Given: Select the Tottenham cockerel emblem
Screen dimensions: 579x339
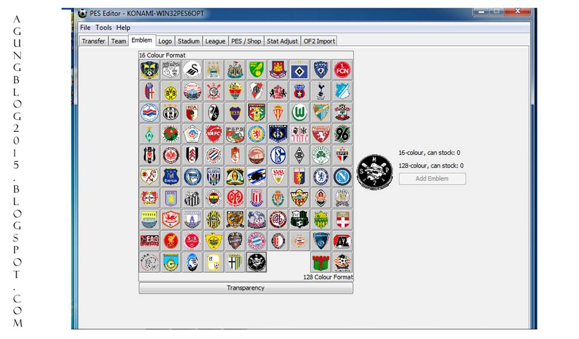Looking at the screenshot, I should [321, 91].
